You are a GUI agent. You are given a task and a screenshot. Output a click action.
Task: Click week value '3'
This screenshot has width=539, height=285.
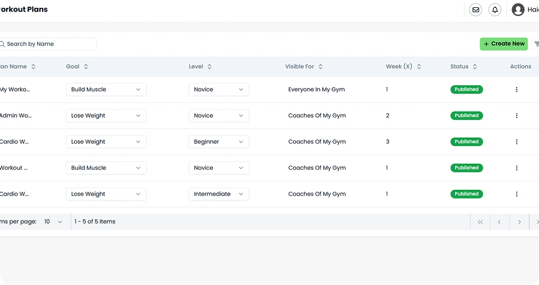pyautogui.click(x=387, y=142)
